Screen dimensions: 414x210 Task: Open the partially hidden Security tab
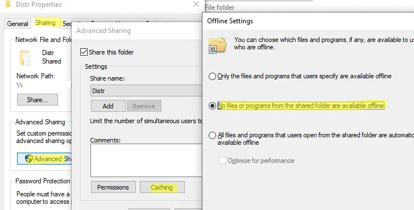point(67,24)
